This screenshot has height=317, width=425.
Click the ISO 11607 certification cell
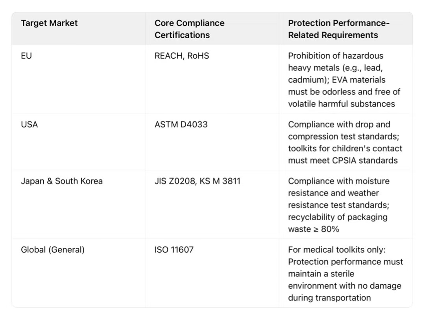click(174, 250)
